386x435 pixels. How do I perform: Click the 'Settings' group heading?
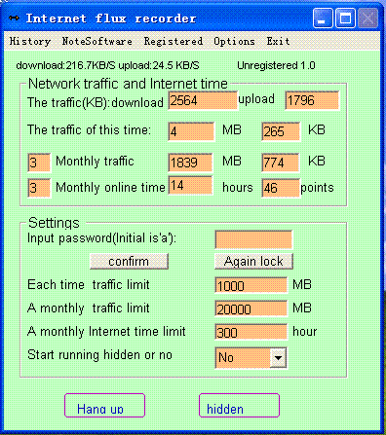pos(54,223)
